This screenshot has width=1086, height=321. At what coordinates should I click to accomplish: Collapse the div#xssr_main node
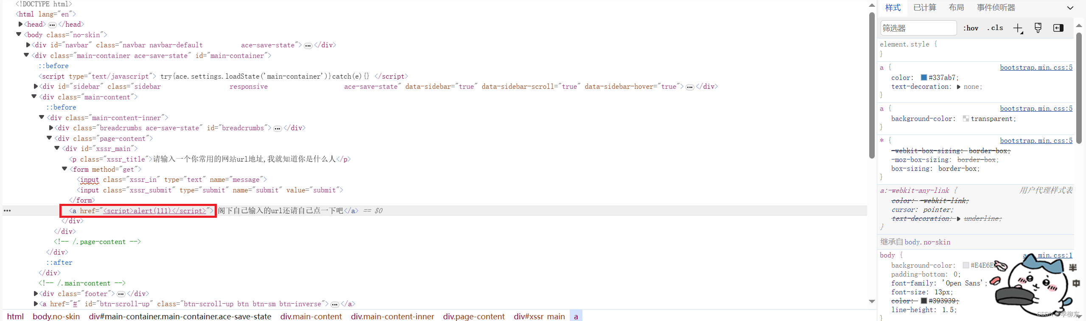tap(57, 148)
